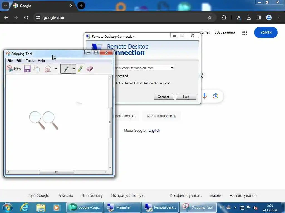This screenshot has height=213, width=285.
Task: Open the Google apps grid icon
Action: (245, 33)
